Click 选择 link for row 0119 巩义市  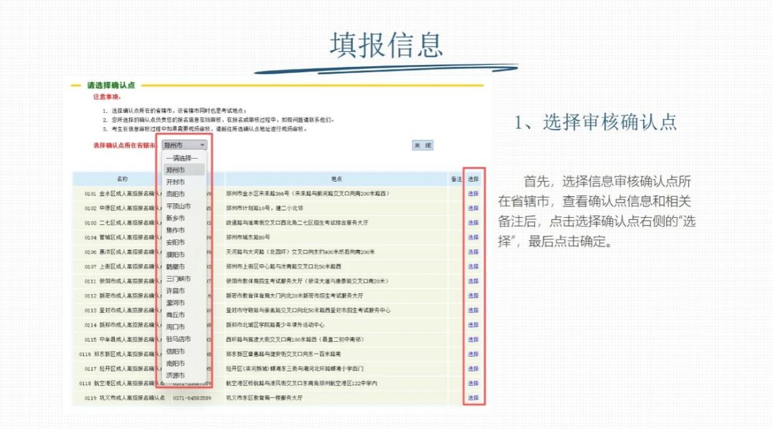[473, 398]
